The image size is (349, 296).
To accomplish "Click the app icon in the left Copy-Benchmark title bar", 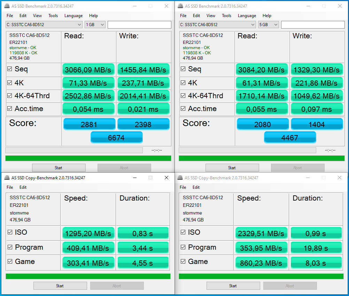I will coord(7,178).
